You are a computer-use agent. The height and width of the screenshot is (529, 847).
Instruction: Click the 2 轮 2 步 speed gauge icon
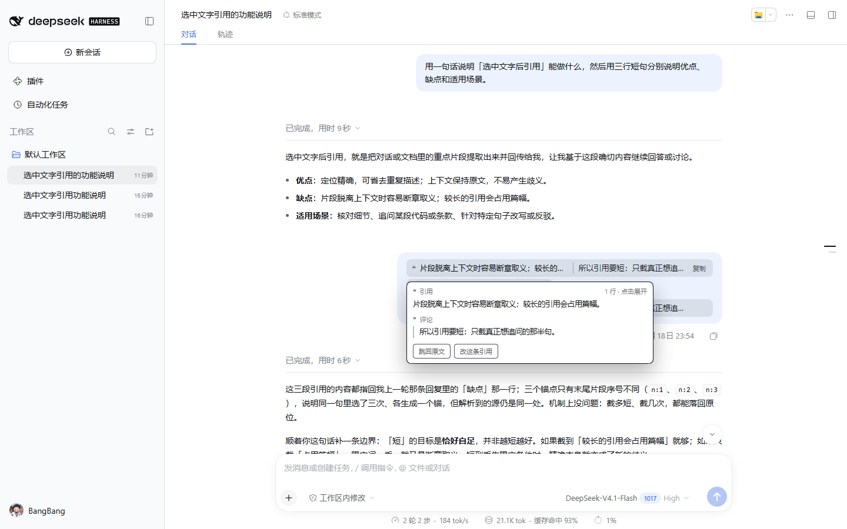pos(395,520)
